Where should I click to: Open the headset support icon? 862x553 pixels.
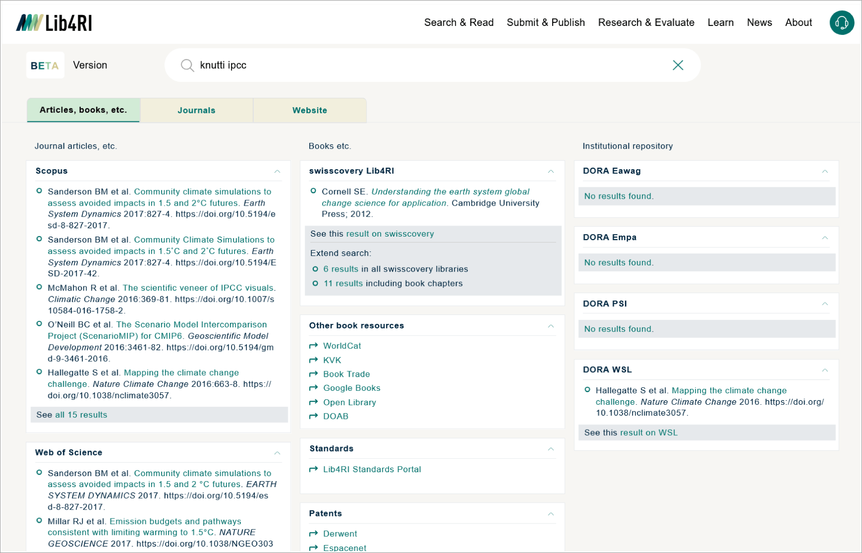[842, 23]
